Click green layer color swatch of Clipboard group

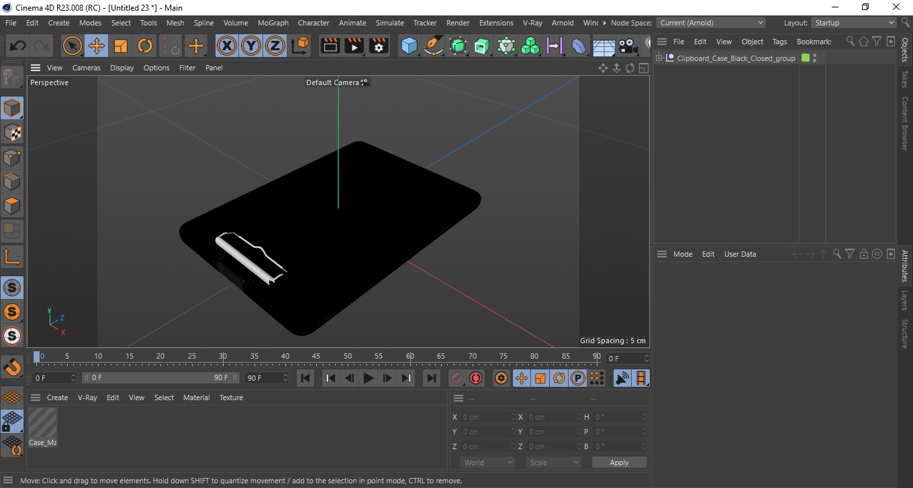(806, 58)
